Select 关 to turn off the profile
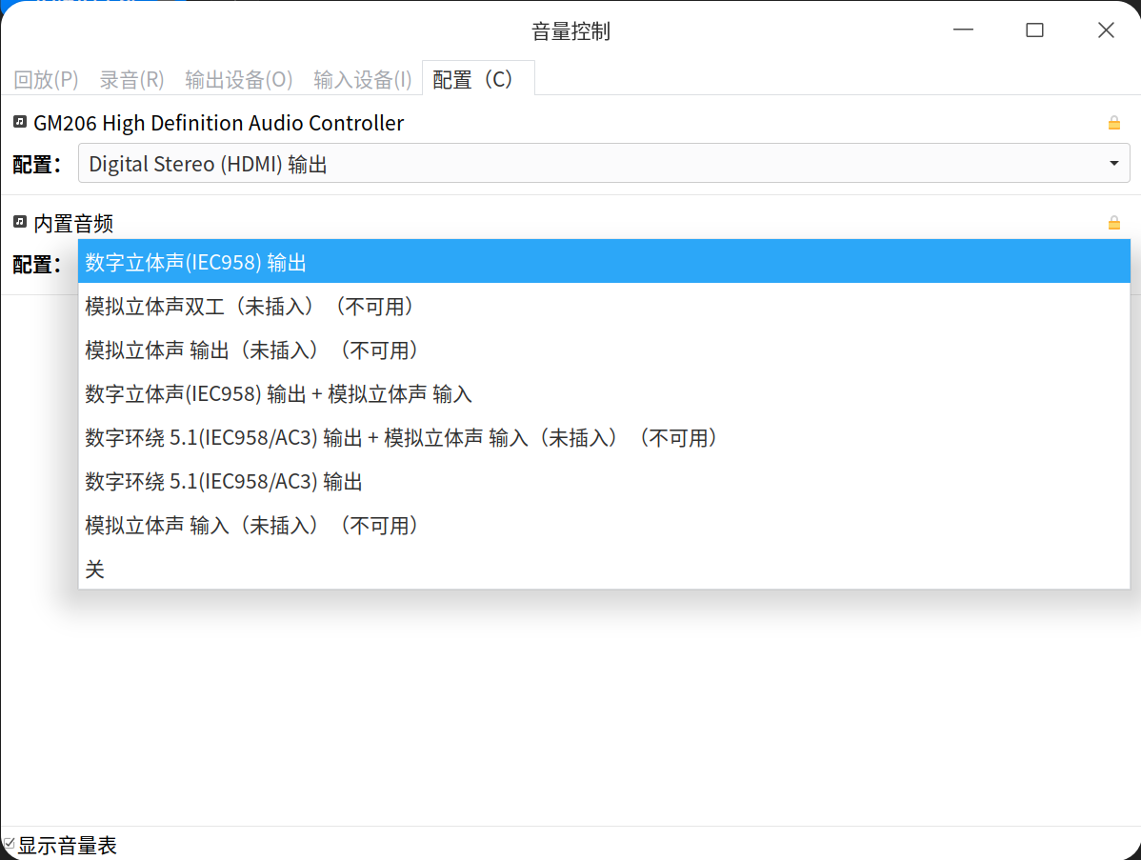1141x860 pixels. (604, 569)
